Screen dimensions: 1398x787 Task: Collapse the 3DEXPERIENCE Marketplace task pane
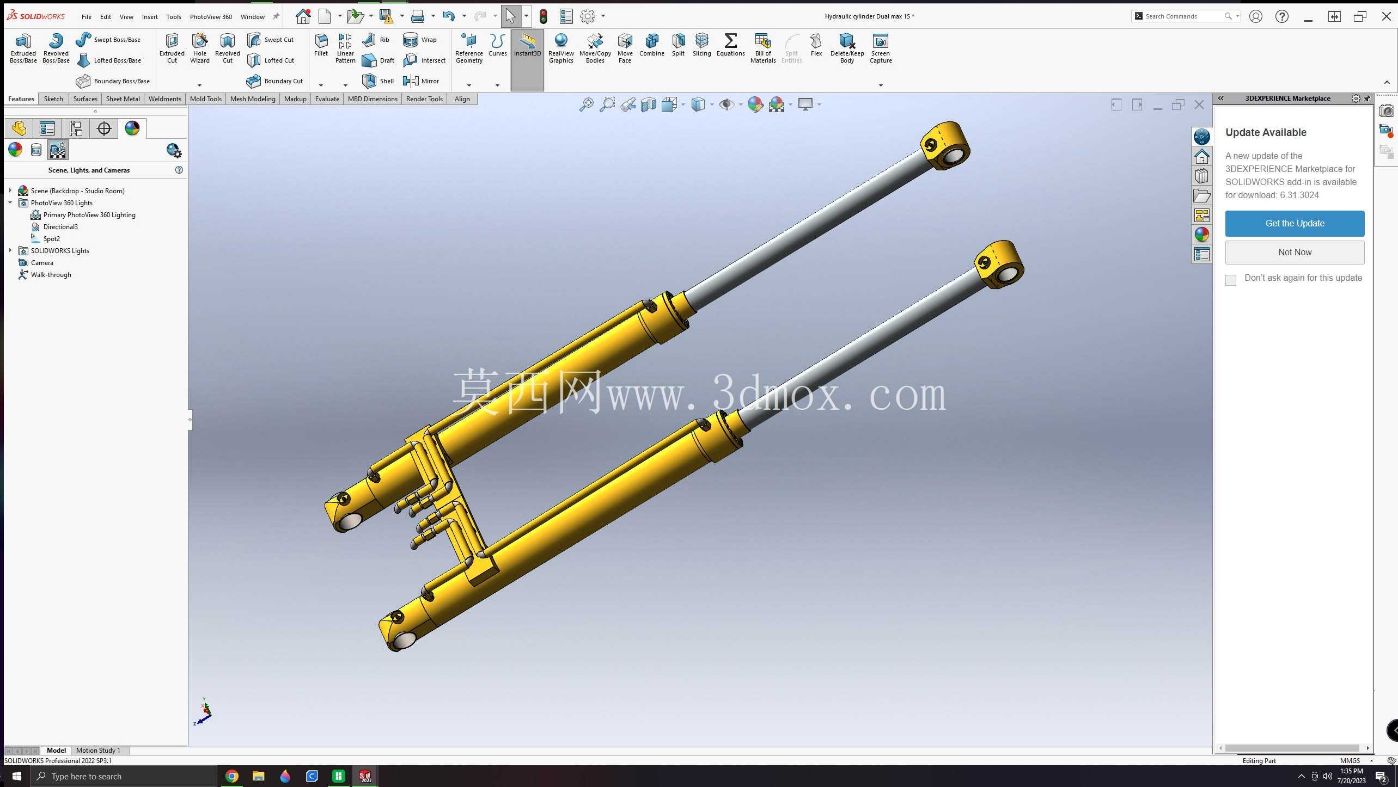(1220, 99)
